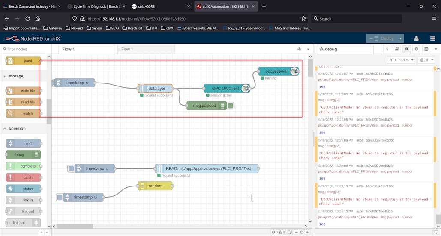The image size is (441, 236).
Task: Open the hamburger main menu
Action: point(432,38)
